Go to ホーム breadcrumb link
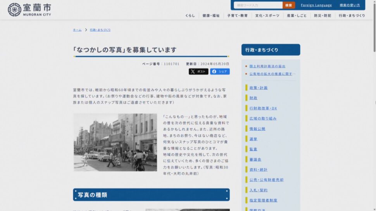 [77, 30]
